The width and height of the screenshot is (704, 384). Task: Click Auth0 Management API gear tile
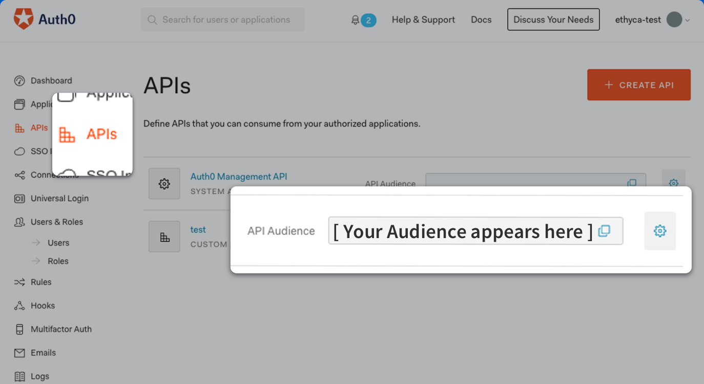164,183
